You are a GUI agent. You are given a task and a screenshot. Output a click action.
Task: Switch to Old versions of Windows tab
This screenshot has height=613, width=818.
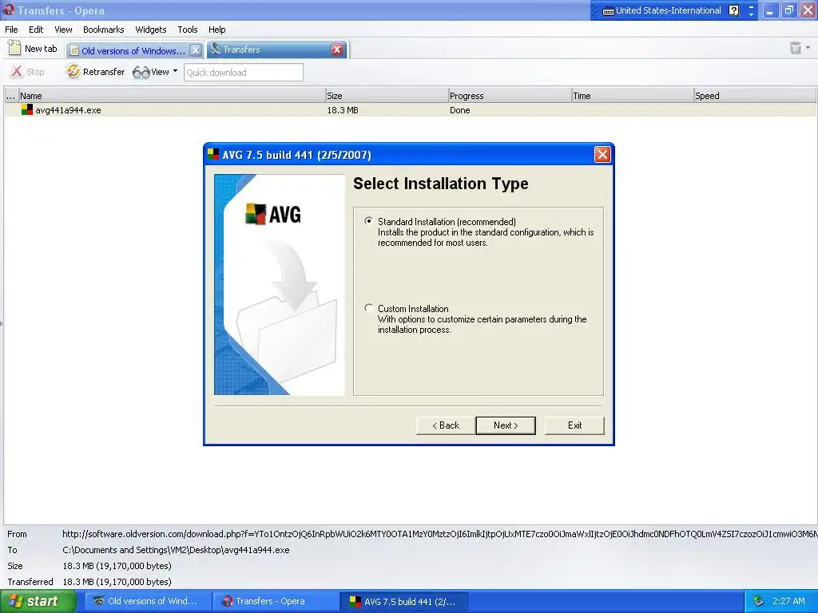(128, 50)
